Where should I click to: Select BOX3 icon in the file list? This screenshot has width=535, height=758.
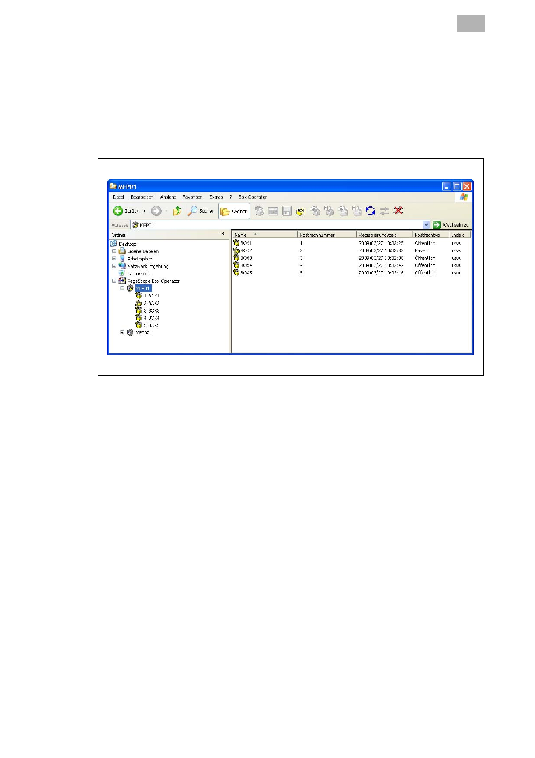pos(236,258)
